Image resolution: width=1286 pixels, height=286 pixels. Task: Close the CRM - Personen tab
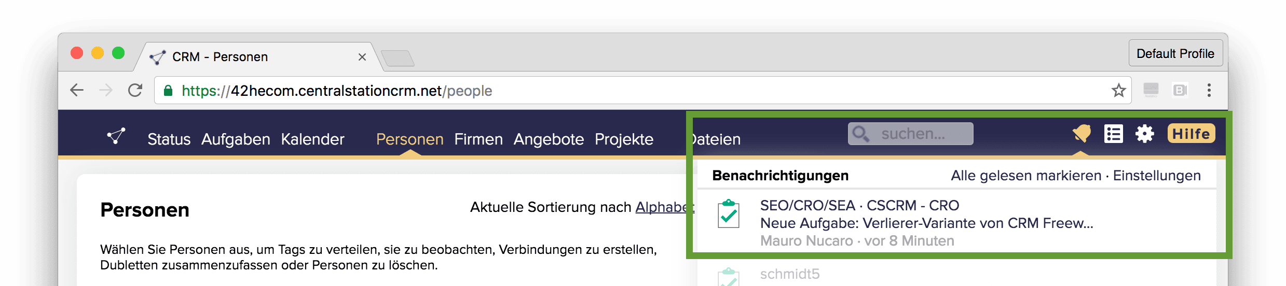(x=362, y=57)
